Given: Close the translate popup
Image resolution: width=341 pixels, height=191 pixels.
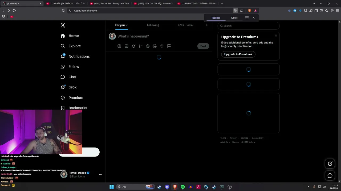Looking at the screenshot, I should click(254, 18).
